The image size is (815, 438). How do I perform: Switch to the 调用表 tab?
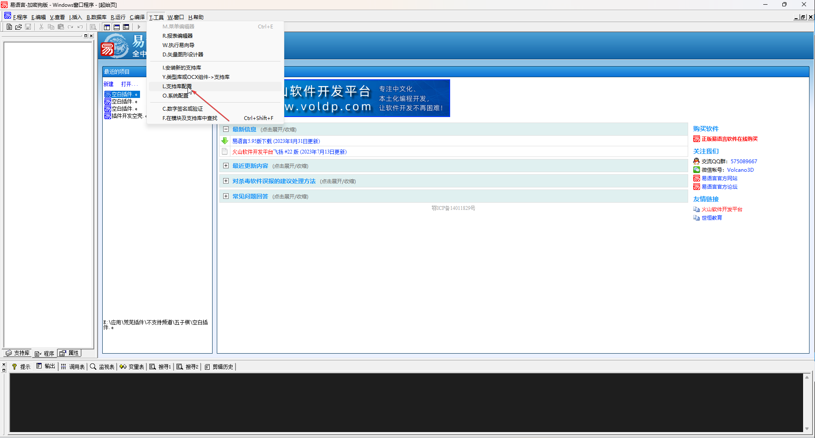pyautogui.click(x=73, y=367)
